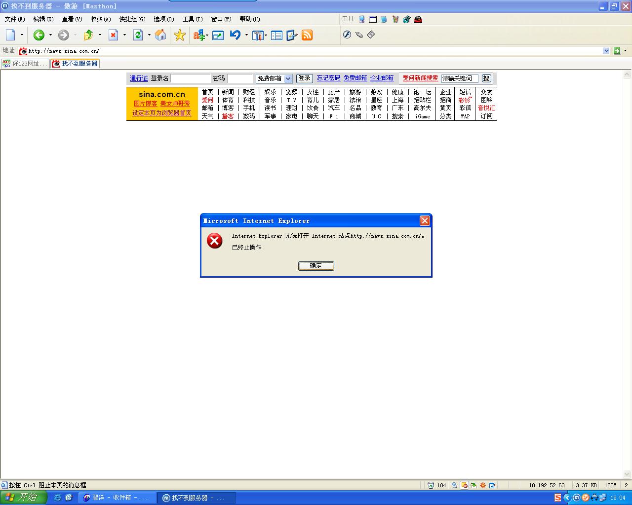Click the full screen window icon
The height and width of the screenshot is (505, 632).
pos(218,35)
